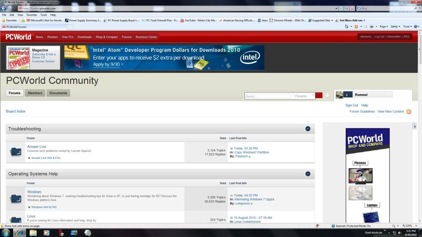
Task: Click the search magnifier in Bing box
Action: click(x=415, y=9)
